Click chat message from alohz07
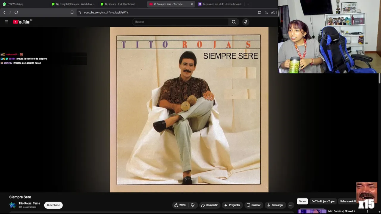 click(21, 63)
